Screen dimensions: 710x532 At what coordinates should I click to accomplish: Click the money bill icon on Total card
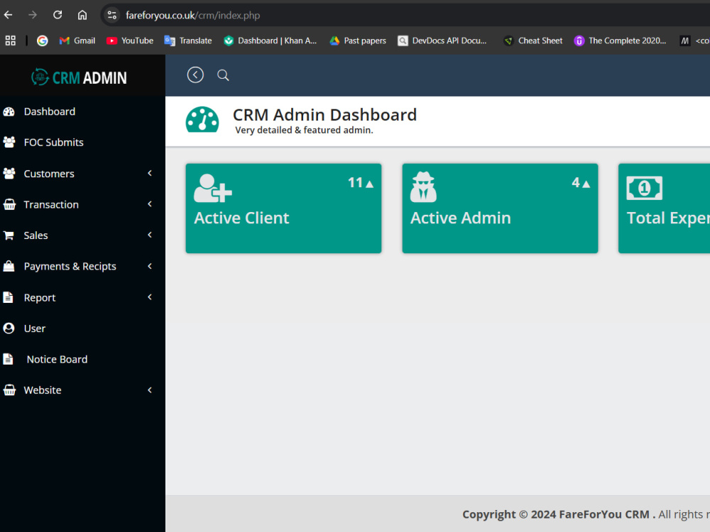645,188
